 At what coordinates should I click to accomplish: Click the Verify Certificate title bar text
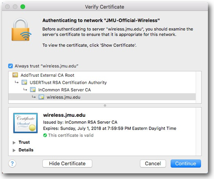(104, 7)
